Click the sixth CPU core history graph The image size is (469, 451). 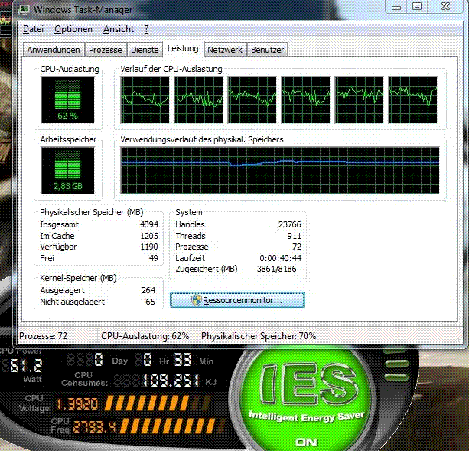(413, 100)
